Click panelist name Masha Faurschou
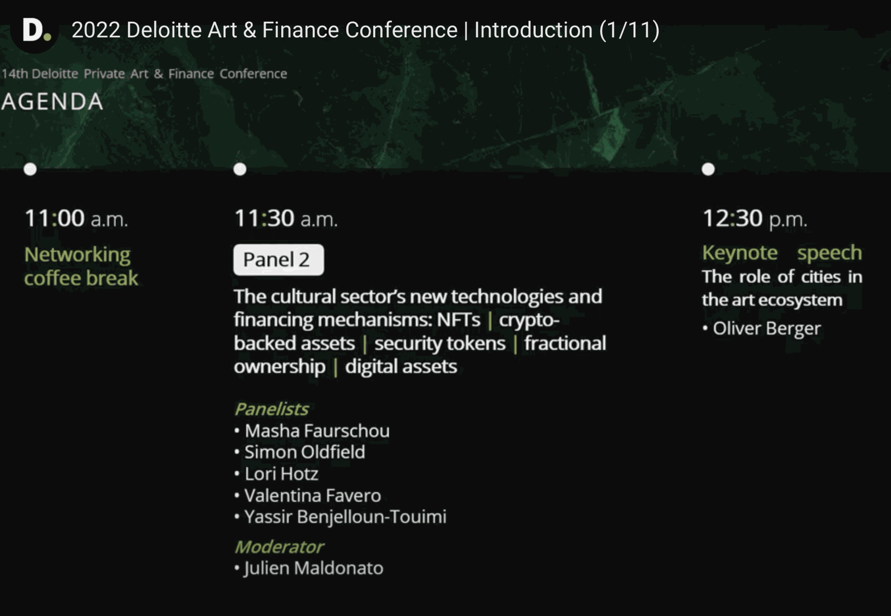Screen dimensions: 891x616 317,431
